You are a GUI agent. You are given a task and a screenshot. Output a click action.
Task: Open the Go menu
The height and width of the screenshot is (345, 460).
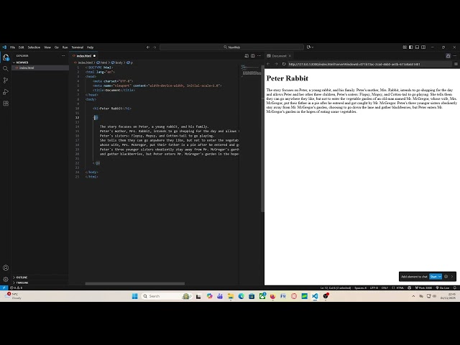point(57,47)
